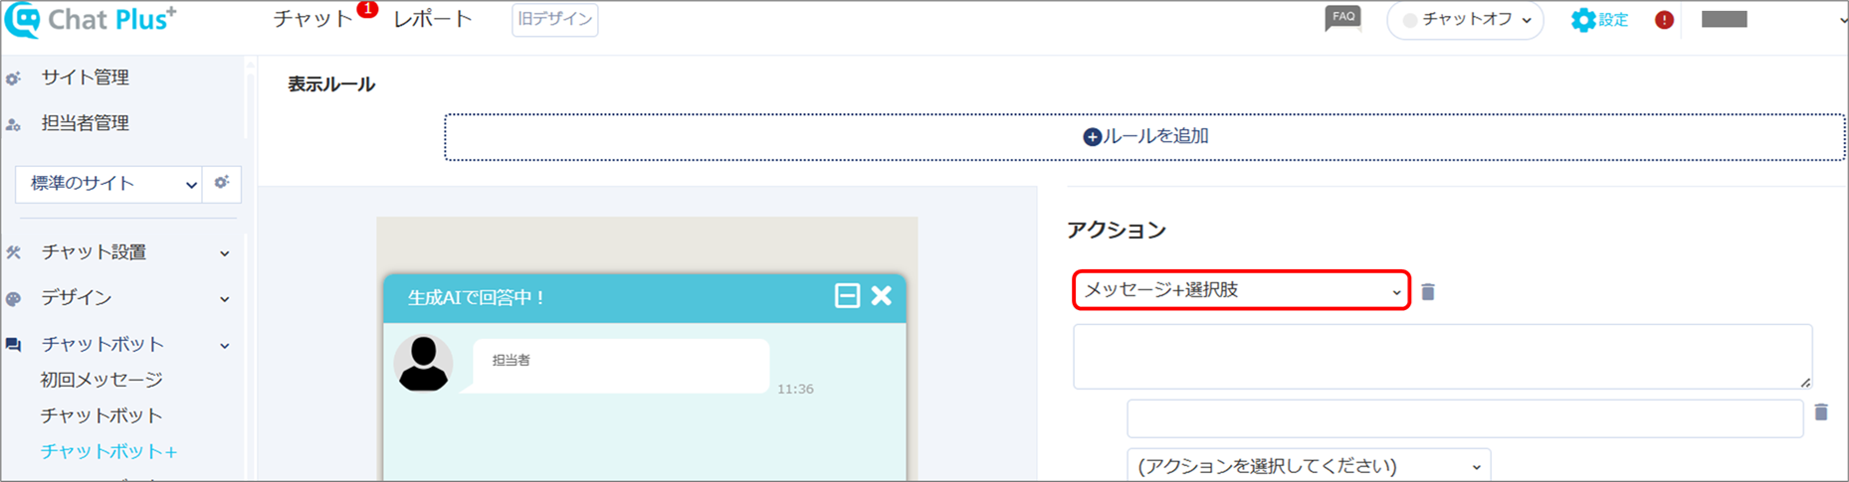
Task: Switch to the チャット tab
Action: 312,19
